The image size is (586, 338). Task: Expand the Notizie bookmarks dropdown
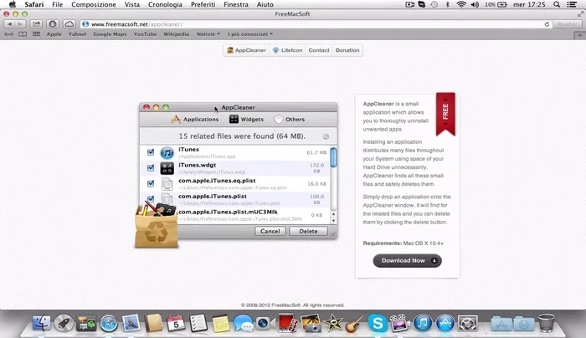208,34
